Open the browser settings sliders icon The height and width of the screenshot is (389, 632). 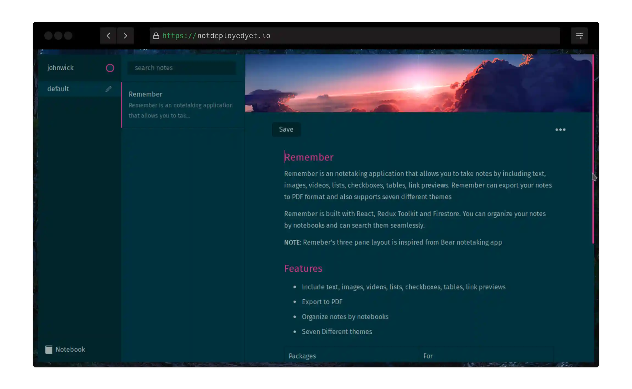click(579, 36)
